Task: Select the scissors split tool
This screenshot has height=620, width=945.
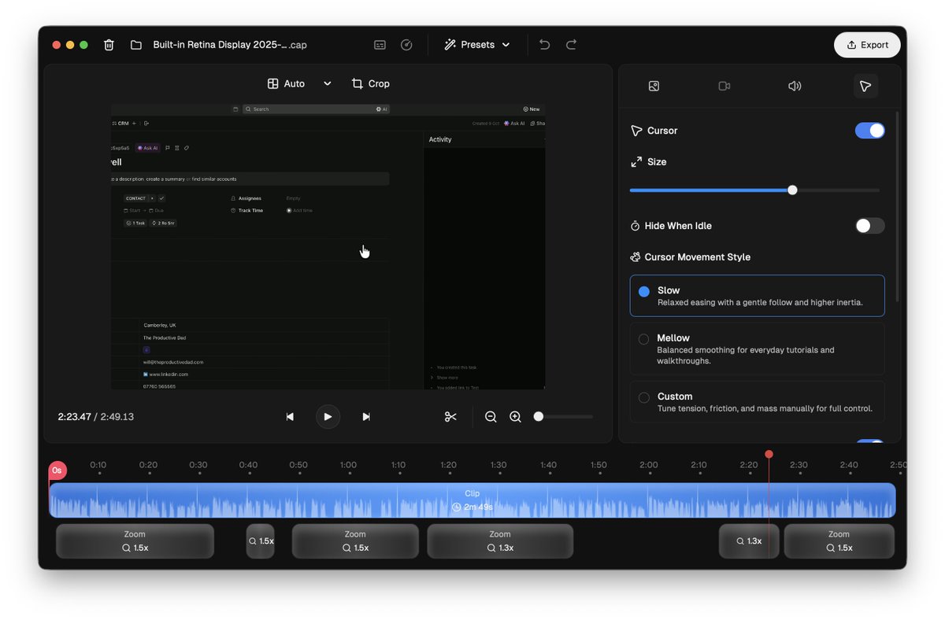Action: point(450,417)
